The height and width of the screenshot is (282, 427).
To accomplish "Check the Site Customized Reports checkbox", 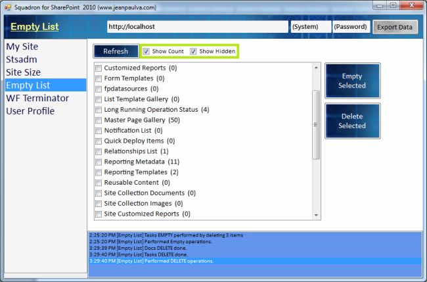I will point(99,214).
